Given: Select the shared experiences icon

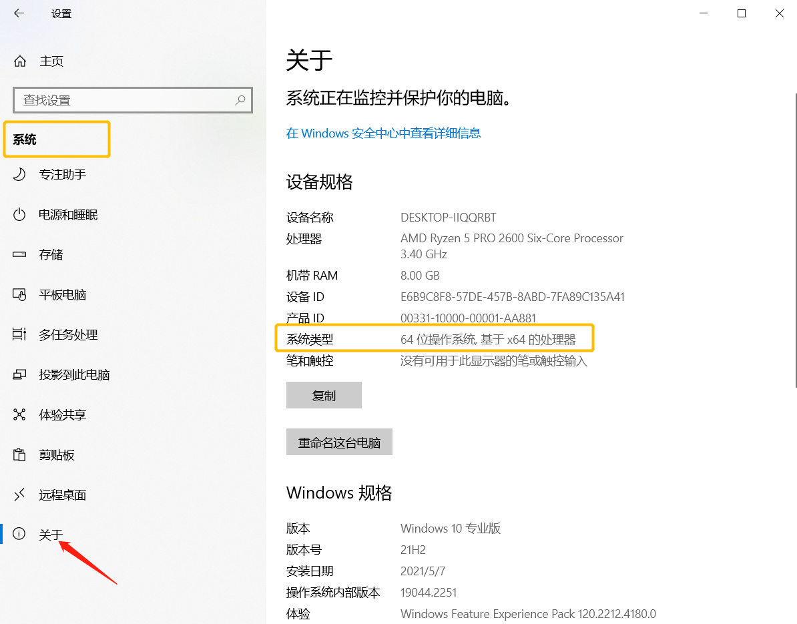Looking at the screenshot, I should point(19,414).
